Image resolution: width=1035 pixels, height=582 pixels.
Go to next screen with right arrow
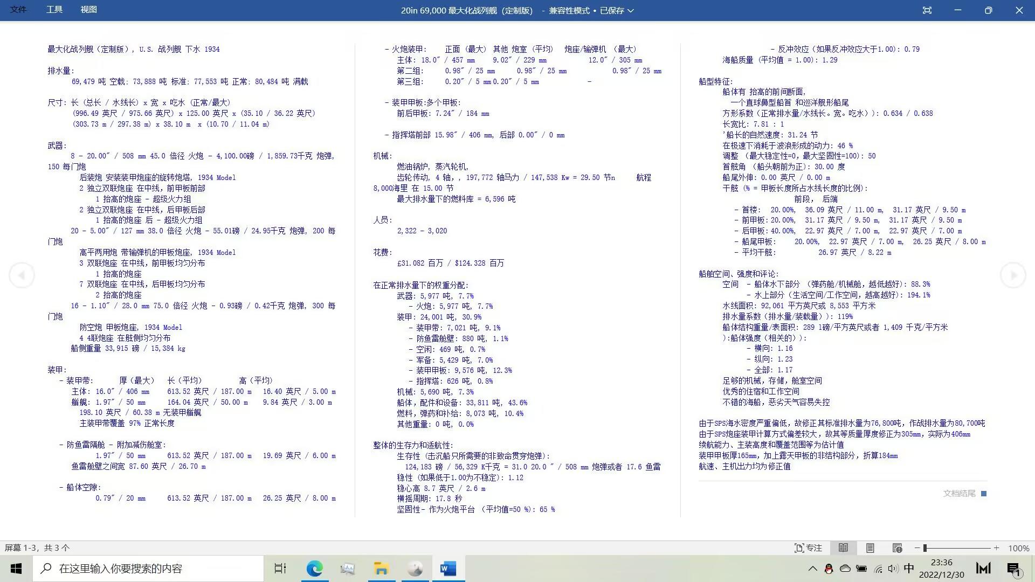click(1013, 275)
